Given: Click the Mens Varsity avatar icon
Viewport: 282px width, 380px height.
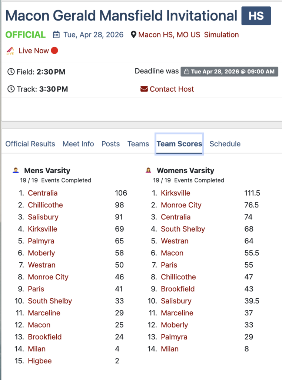Looking at the screenshot, I should (x=16, y=171).
